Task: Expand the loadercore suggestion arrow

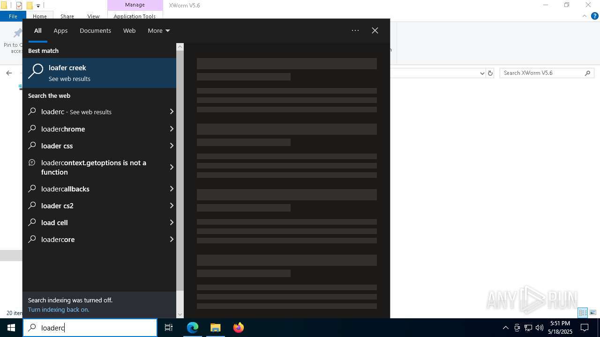Action: pos(172,239)
